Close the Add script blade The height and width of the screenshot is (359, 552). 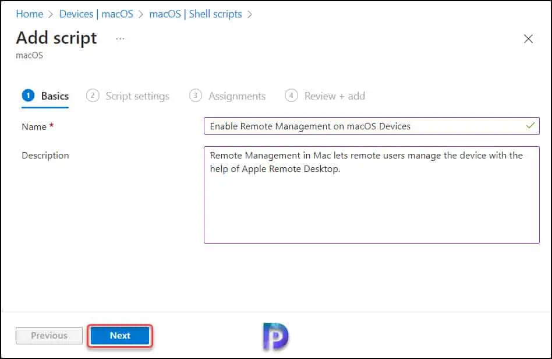click(x=528, y=38)
